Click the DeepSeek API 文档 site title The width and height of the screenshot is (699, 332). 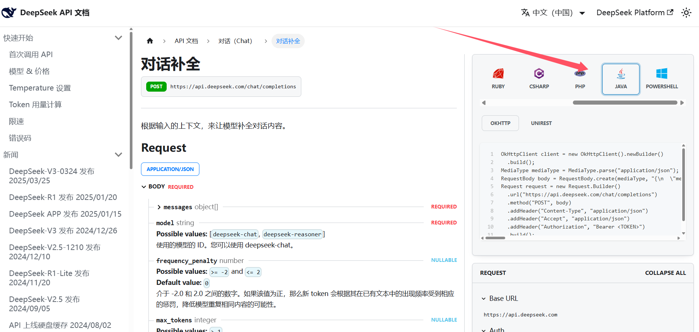pyautogui.click(x=55, y=13)
